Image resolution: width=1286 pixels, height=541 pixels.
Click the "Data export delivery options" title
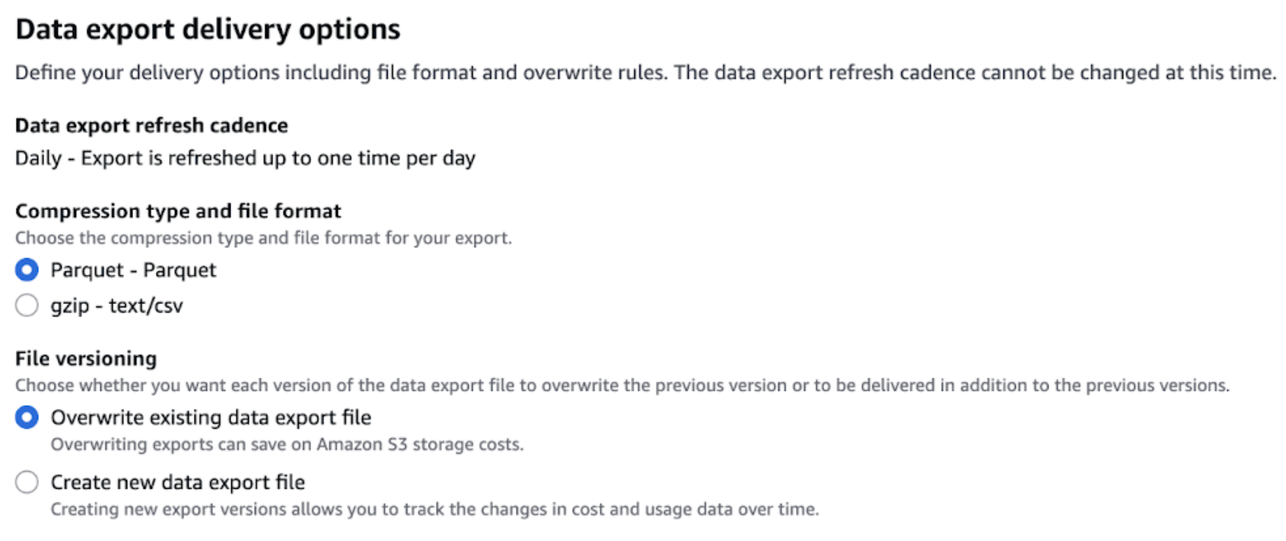pyautogui.click(x=208, y=29)
